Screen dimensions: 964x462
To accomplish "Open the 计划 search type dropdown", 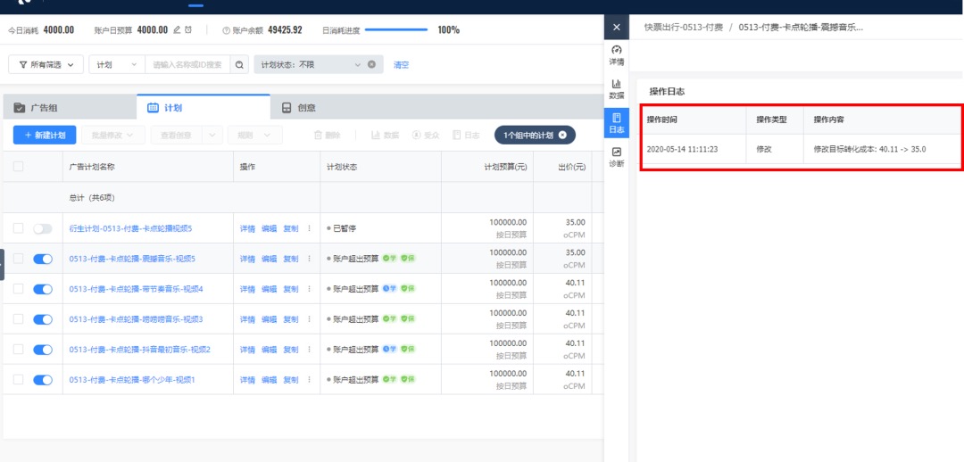I will (117, 64).
